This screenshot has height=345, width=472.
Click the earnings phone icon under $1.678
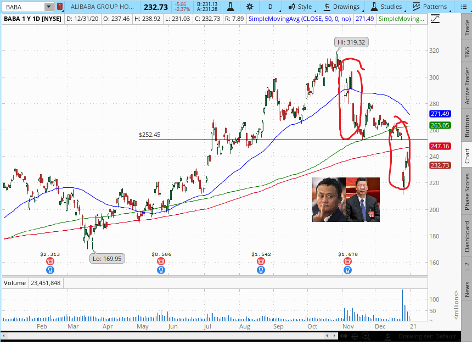pos(347,261)
